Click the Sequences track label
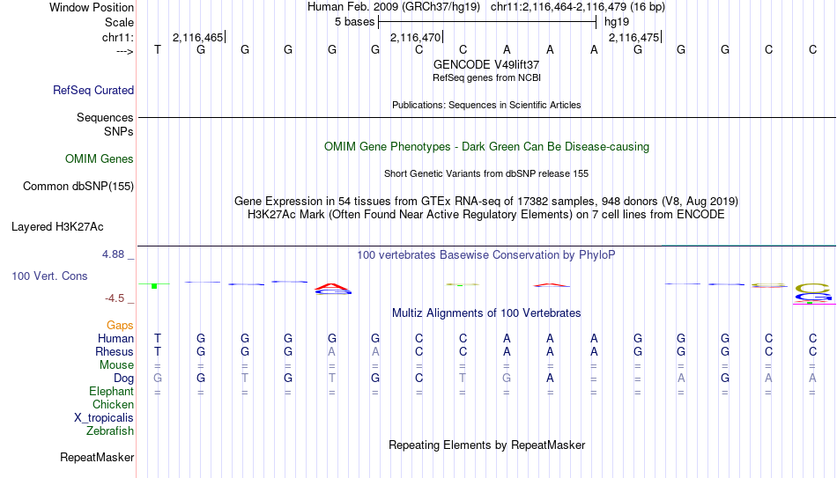The height and width of the screenshot is (478, 837). click(x=105, y=117)
